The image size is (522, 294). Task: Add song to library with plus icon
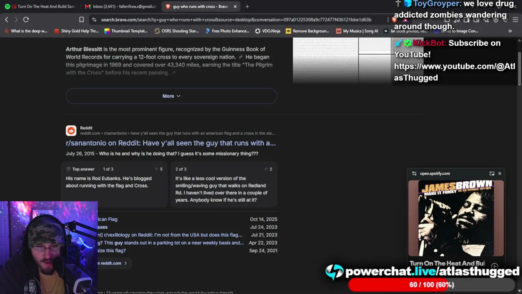click(495, 266)
